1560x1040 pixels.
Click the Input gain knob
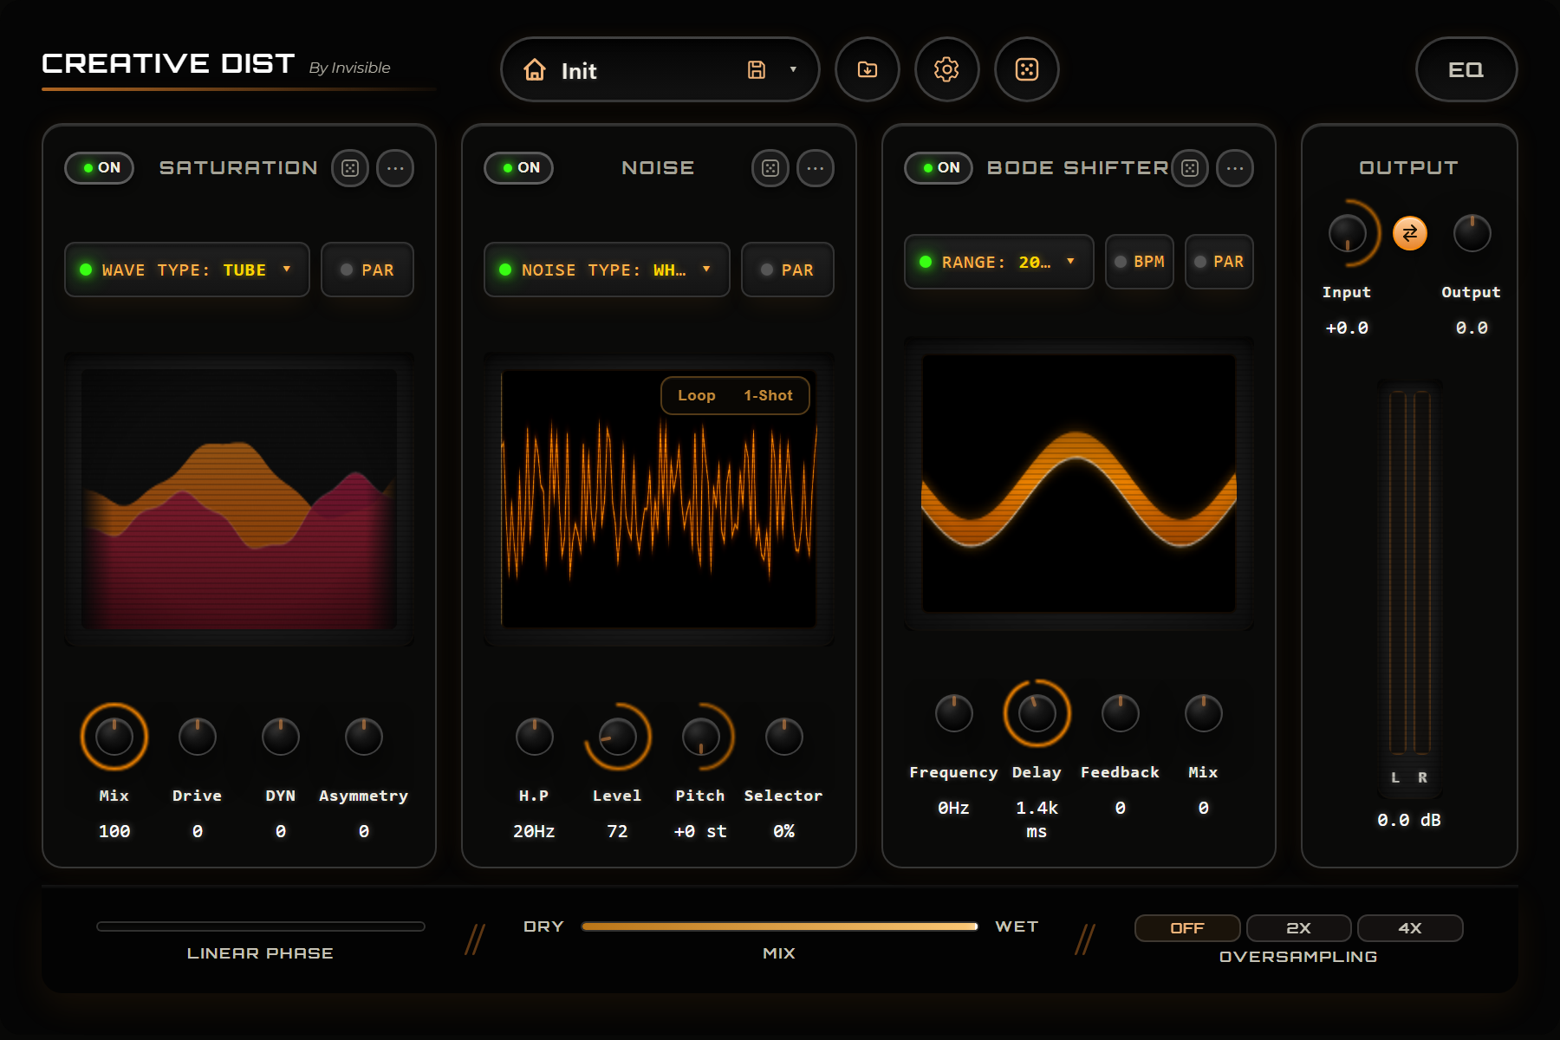coord(1348,233)
